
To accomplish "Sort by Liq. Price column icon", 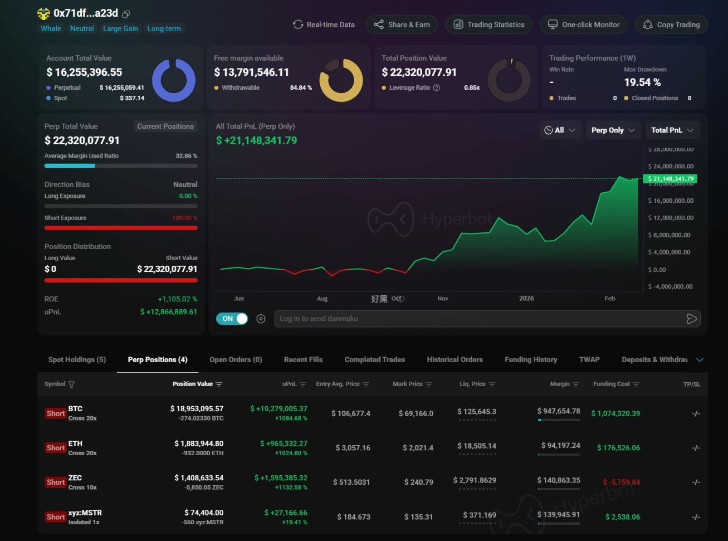I will tap(492, 384).
